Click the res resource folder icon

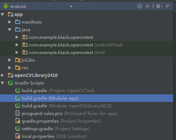18,68
